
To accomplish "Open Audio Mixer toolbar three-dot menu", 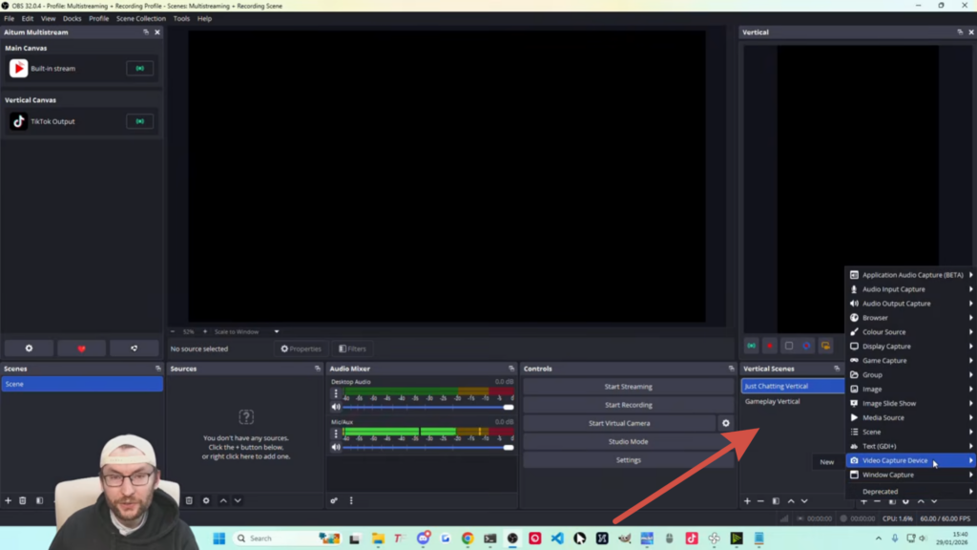I will [351, 500].
